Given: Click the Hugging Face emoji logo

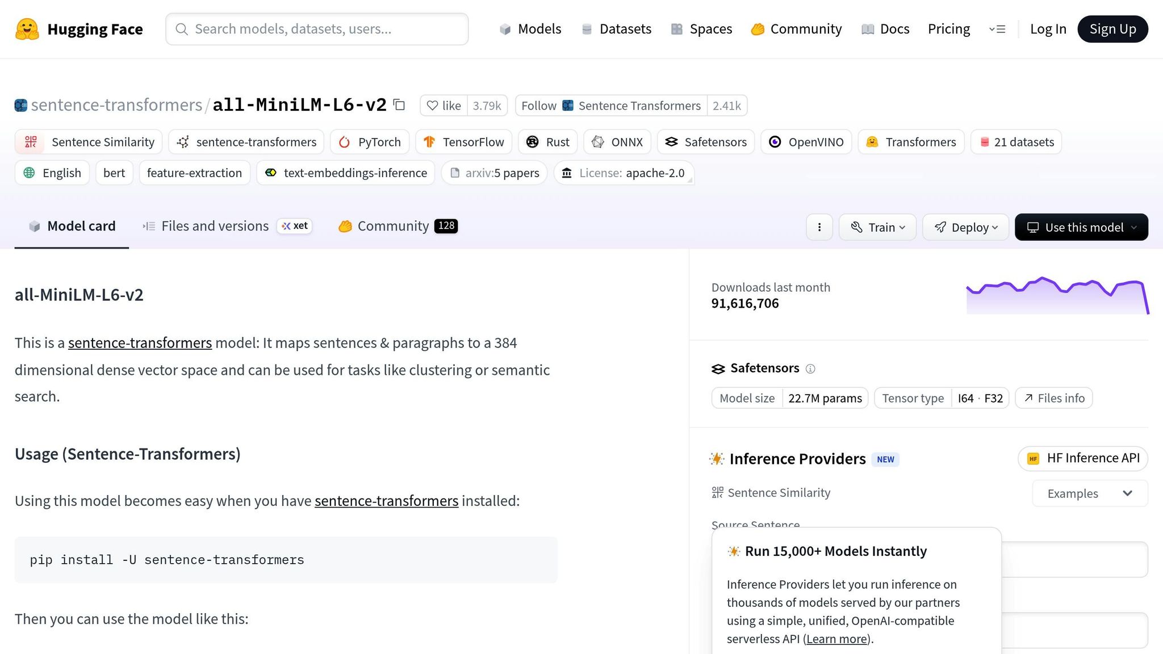Looking at the screenshot, I should click(27, 29).
